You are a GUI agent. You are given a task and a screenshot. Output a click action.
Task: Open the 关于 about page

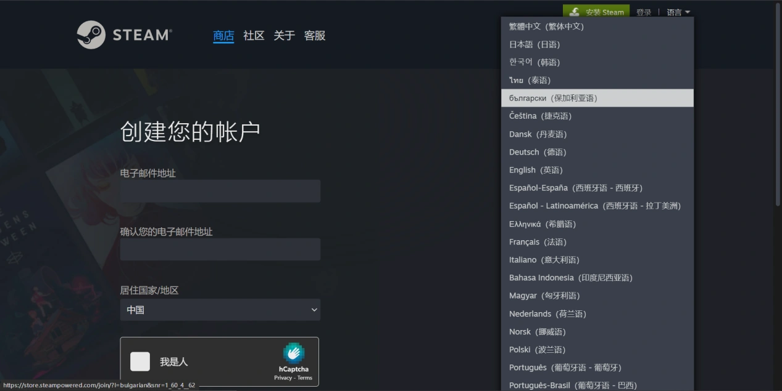point(283,36)
